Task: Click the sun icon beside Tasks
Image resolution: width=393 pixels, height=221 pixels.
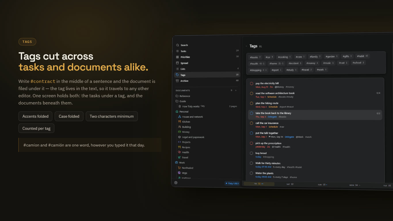Action: click(178, 51)
